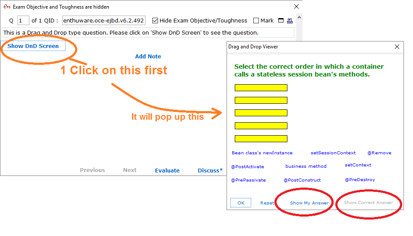The width and height of the screenshot is (413, 236).
Task: Click the question number field
Action: tap(23, 20)
